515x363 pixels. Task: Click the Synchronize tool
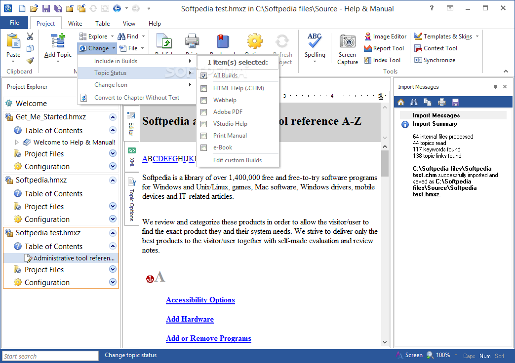pos(435,60)
